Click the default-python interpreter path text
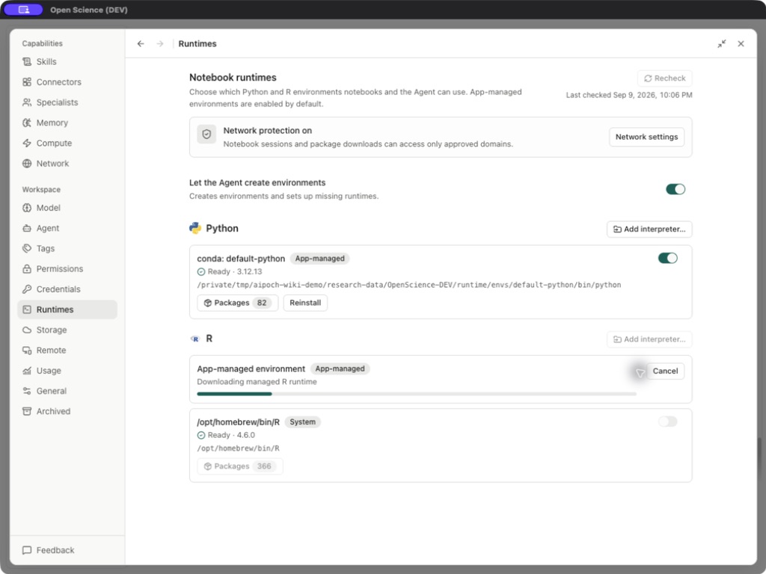Viewport: 766px width, 574px height. [x=409, y=285]
